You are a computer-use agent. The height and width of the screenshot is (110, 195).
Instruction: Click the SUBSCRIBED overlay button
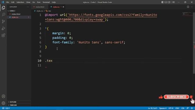tap(176, 97)
